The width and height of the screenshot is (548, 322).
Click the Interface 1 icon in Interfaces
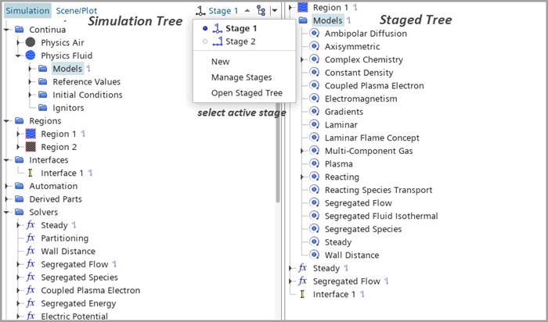(x=31, y=173)
